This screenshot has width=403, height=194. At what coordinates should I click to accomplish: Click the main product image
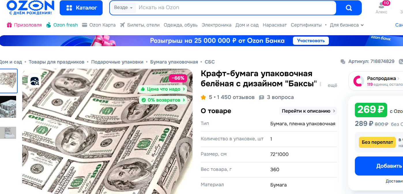[107, 131]
